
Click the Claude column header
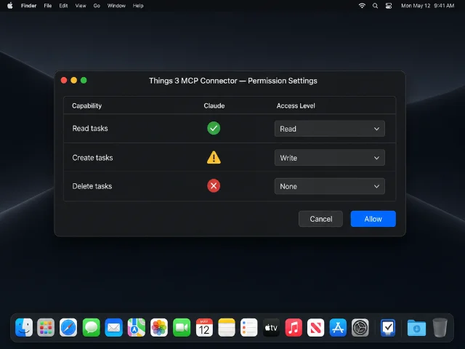214,105
